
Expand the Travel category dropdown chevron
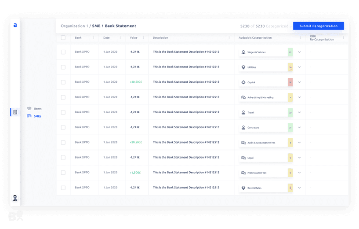pos(299,112)
